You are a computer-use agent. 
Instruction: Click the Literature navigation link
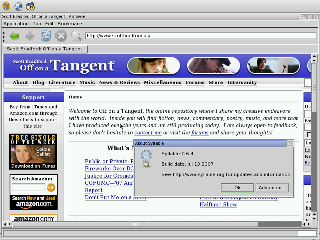point(62,82)
